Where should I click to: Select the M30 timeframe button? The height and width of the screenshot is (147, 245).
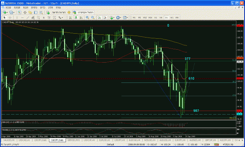[150, 18]
